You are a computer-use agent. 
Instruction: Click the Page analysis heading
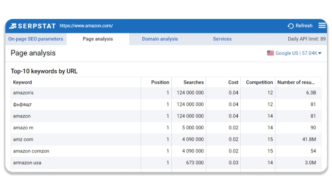(x=33, y=53)
